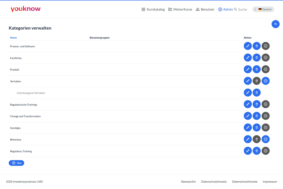Open the Kurskatalog menu item
This screenshot has width=283, height=189.
pyautogui.click(x=153, y=9)
